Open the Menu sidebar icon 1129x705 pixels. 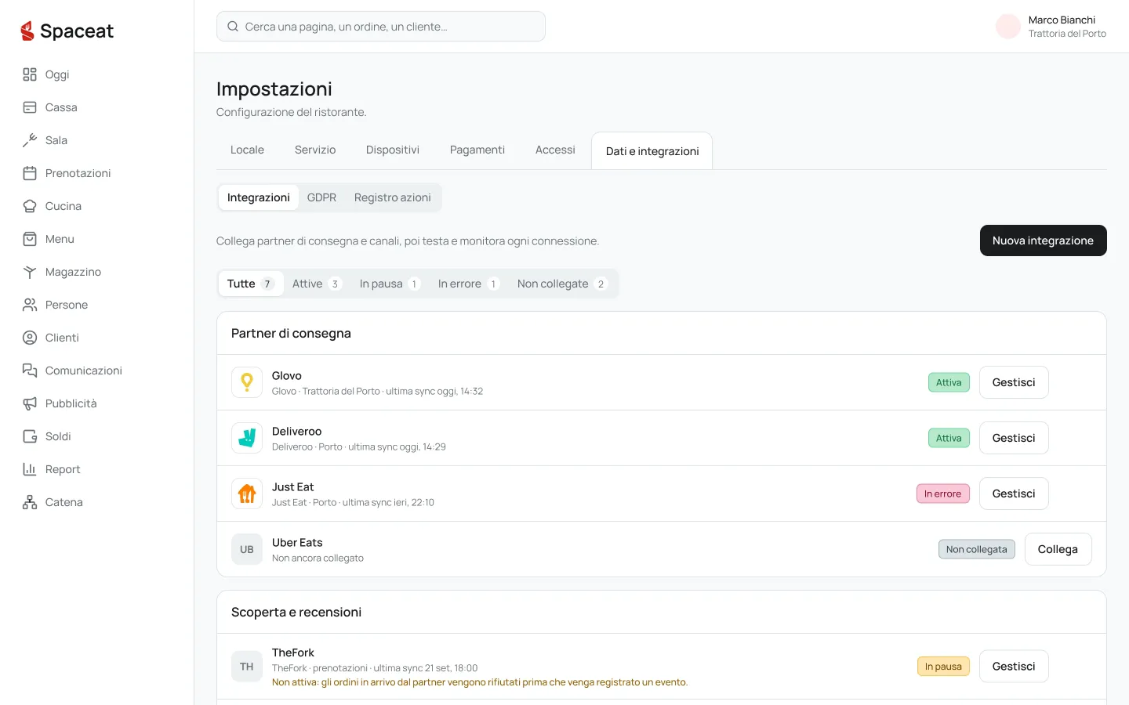[30, 239]
